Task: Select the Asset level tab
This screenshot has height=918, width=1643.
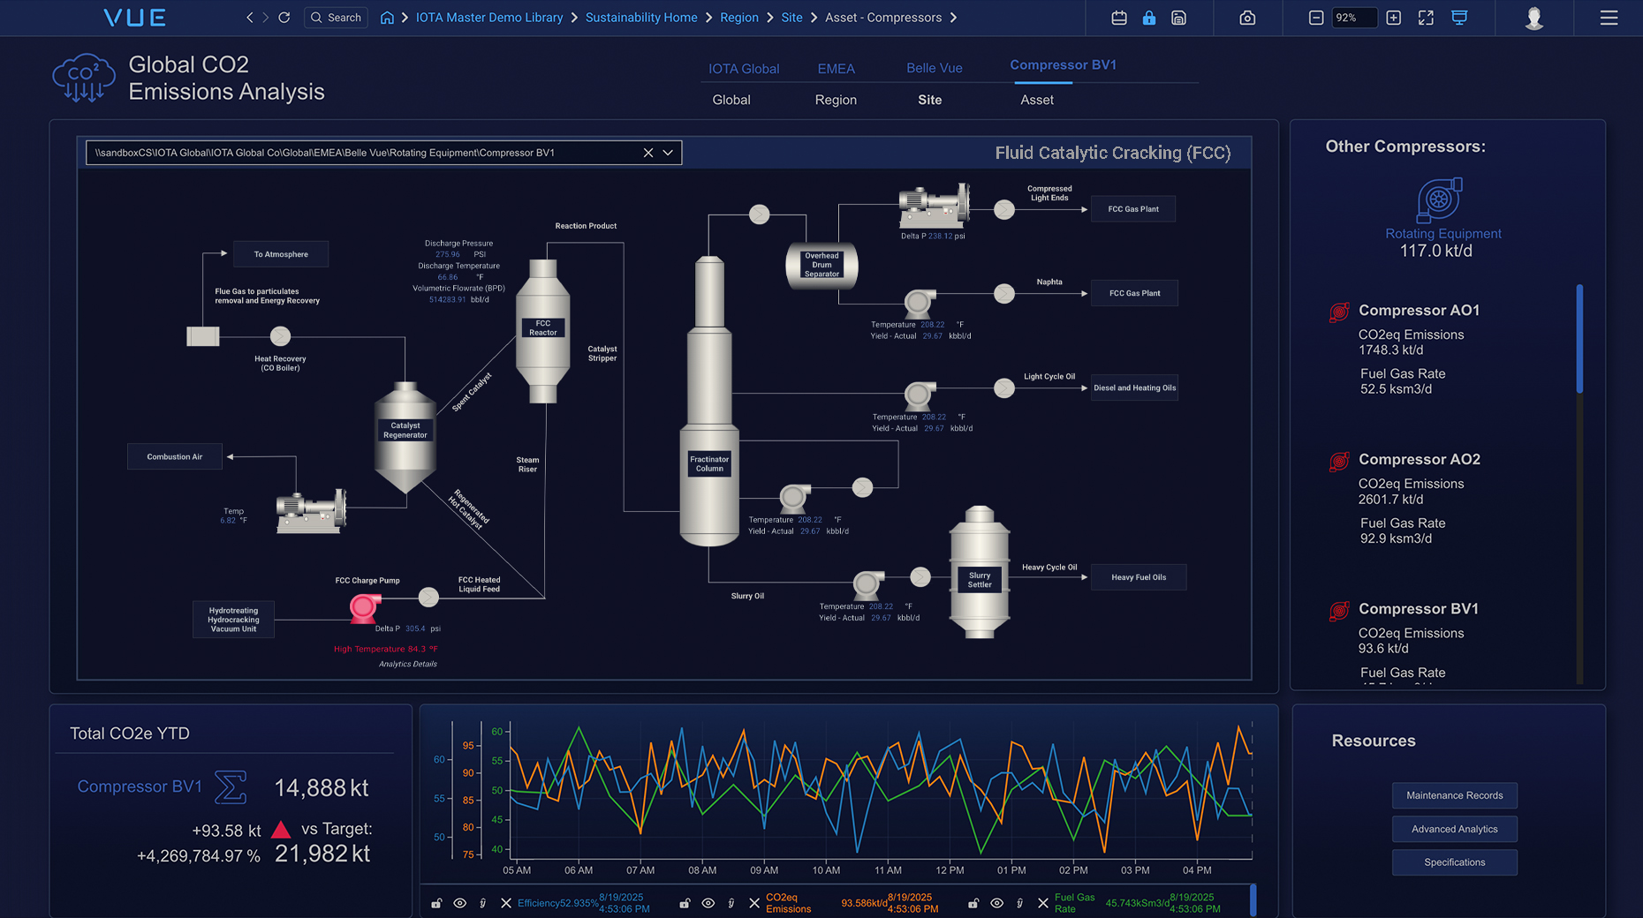Action: coord(1037,100)
